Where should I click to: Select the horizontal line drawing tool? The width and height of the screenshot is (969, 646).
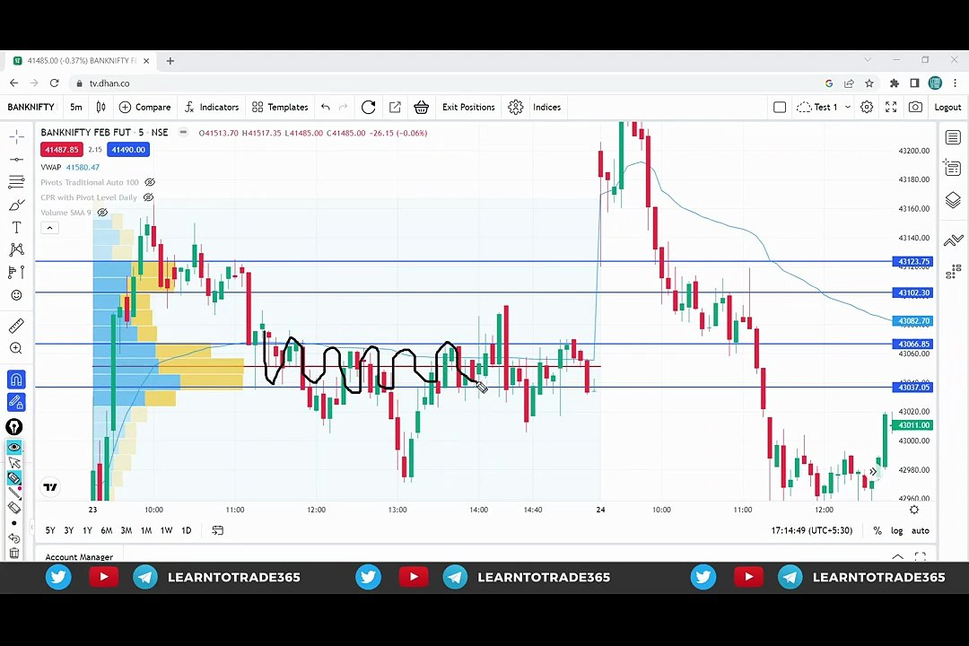click(x=17, y=160)
